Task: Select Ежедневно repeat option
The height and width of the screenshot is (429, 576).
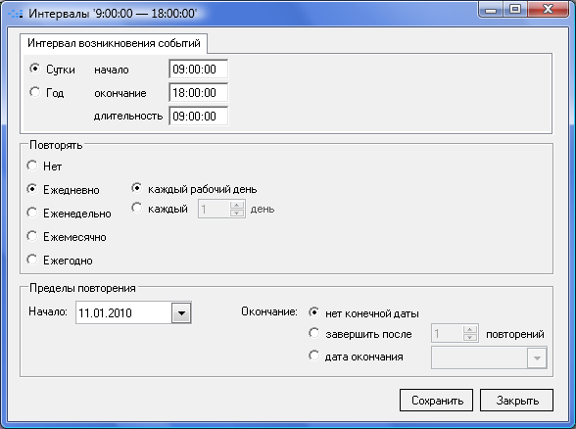Action: (32, 189)
